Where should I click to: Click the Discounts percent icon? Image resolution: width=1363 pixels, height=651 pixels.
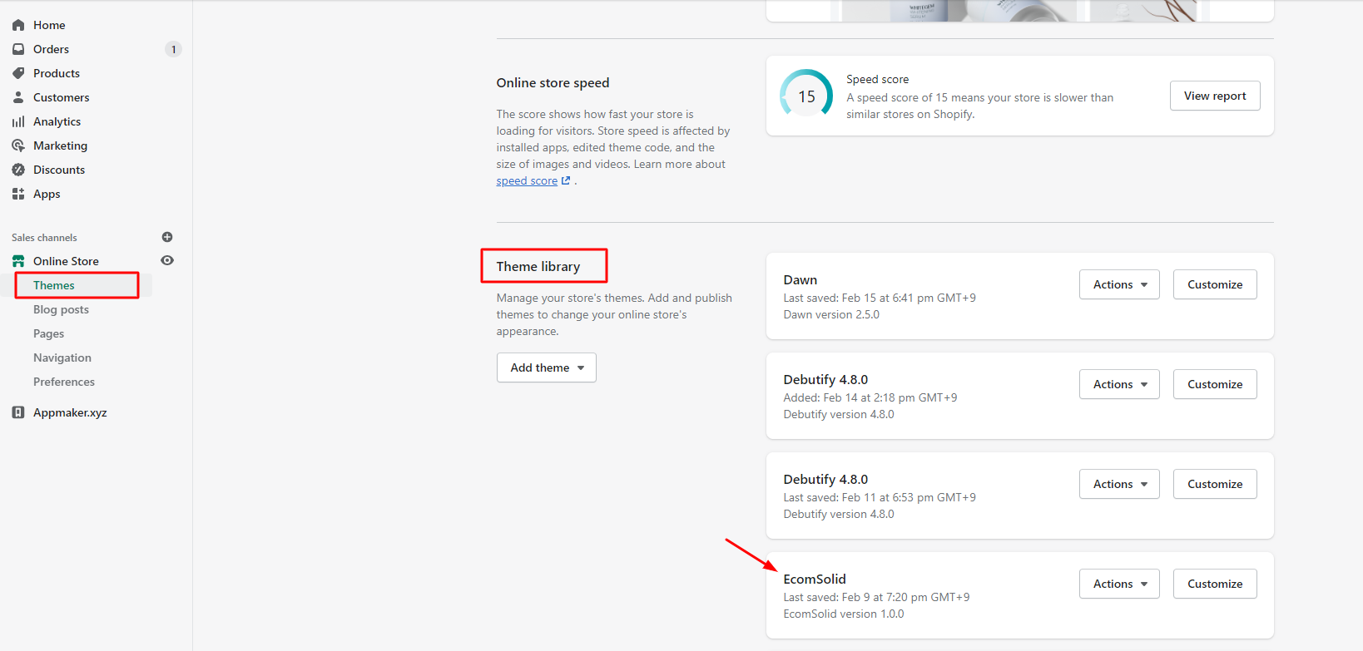click(18, 170)
